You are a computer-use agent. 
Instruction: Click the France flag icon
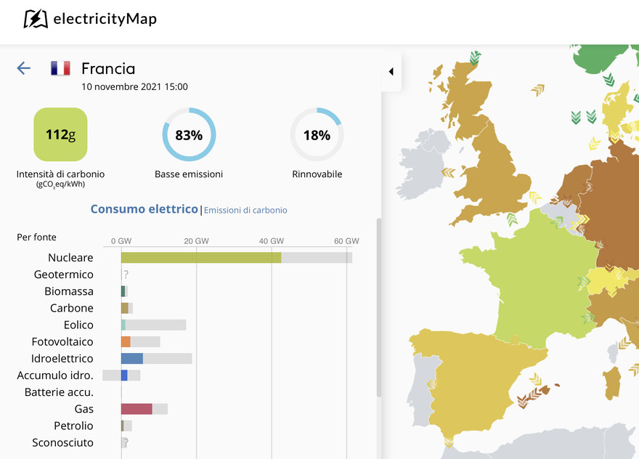click(x=60, y=68)
